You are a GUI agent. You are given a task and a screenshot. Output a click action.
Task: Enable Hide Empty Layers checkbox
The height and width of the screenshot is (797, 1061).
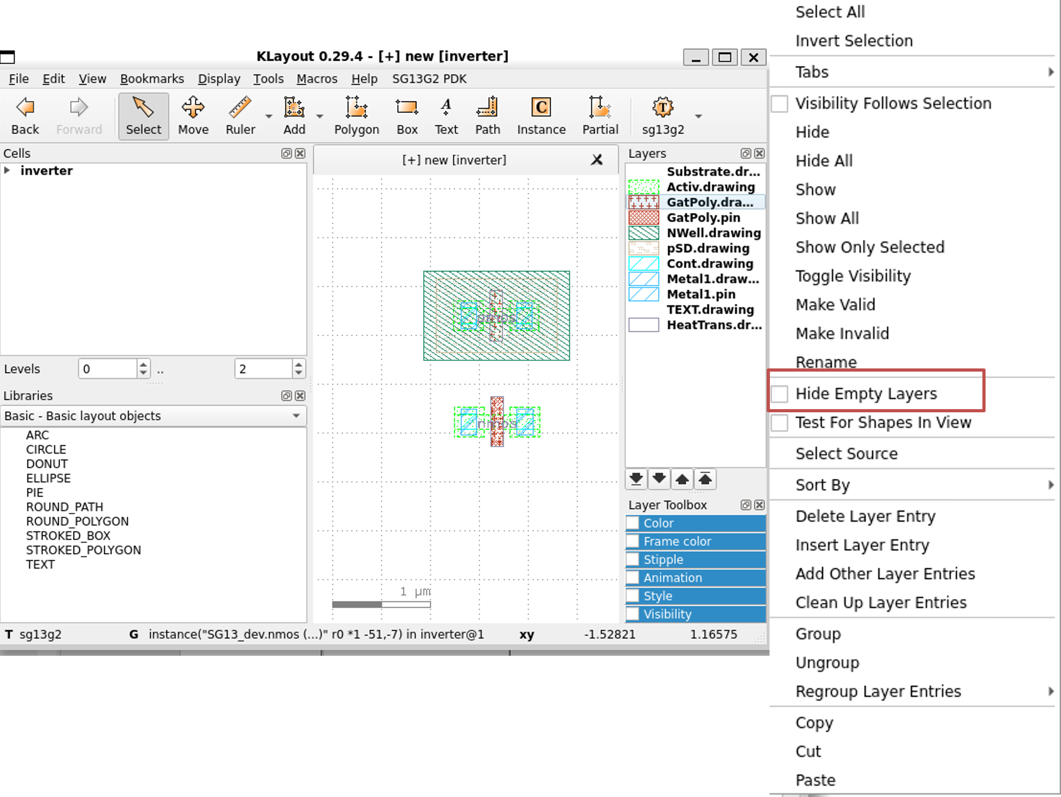[x=780, y=394]
